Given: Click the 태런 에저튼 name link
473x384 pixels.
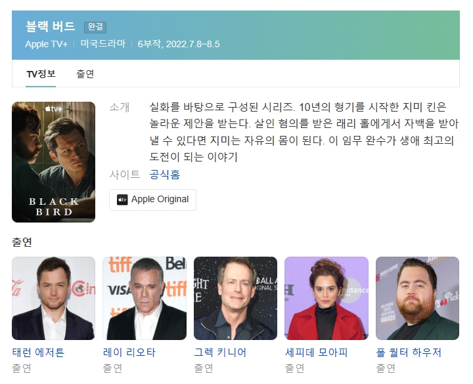Looking at the screenshot, I should click(x=38, y=352).
